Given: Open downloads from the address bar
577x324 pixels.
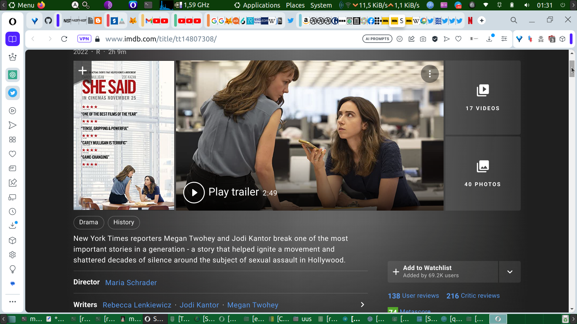Looking at the screenshot, I should 489,39.
